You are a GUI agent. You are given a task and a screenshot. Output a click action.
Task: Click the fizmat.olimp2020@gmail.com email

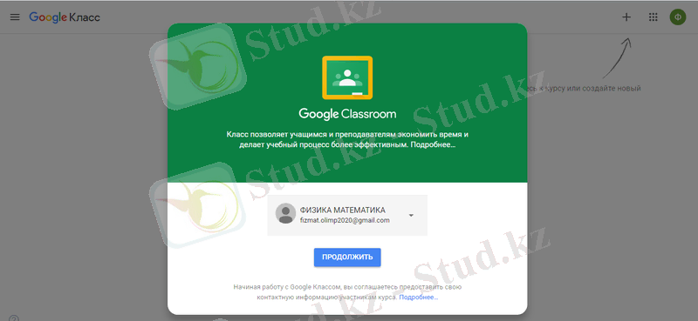click(345, 220)
